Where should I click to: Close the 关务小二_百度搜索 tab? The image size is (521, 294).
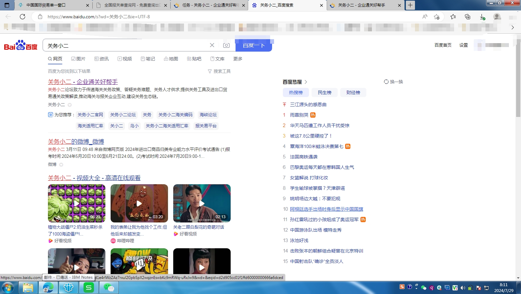(321, 5)
